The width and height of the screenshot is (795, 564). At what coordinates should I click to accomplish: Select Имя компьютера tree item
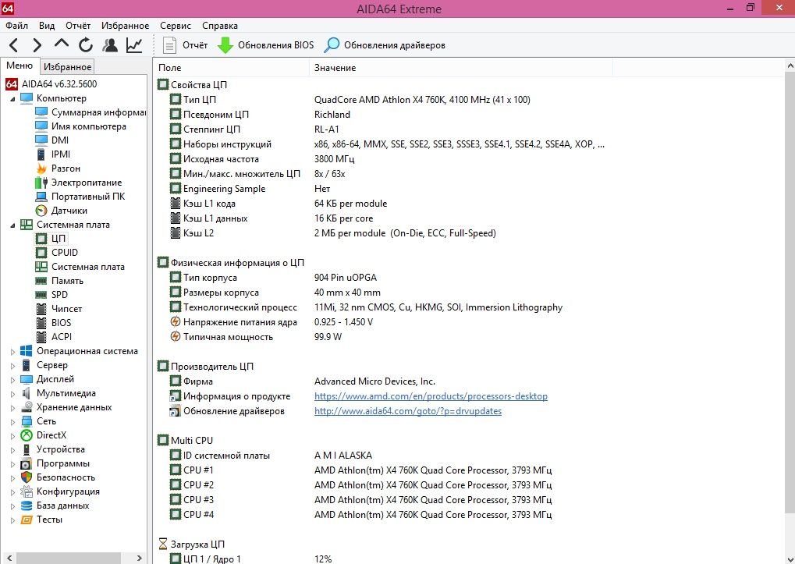point(89,126)
